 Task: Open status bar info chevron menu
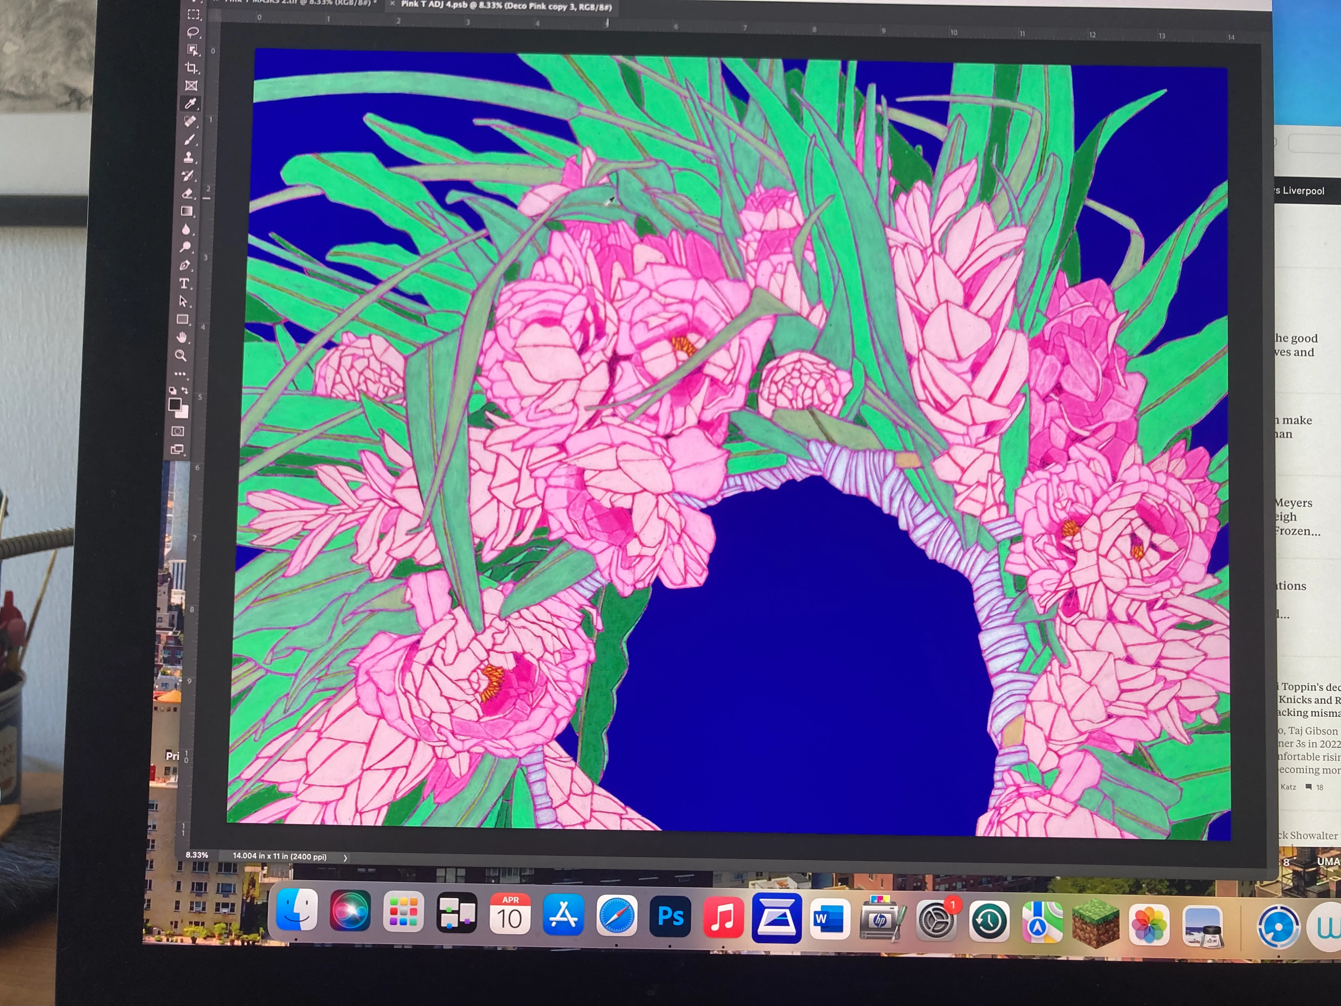[346, 857]
